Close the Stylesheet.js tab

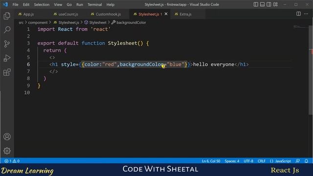pyautogui.click(x=166, y=14)
